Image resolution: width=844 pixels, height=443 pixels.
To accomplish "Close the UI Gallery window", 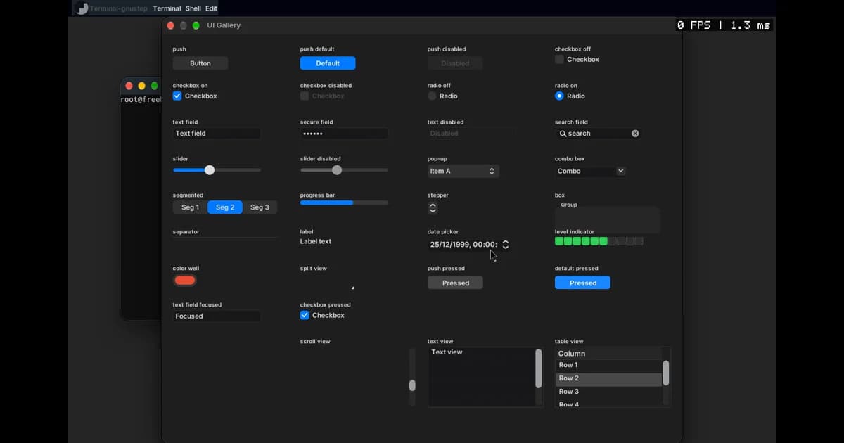I will point(171,25).
